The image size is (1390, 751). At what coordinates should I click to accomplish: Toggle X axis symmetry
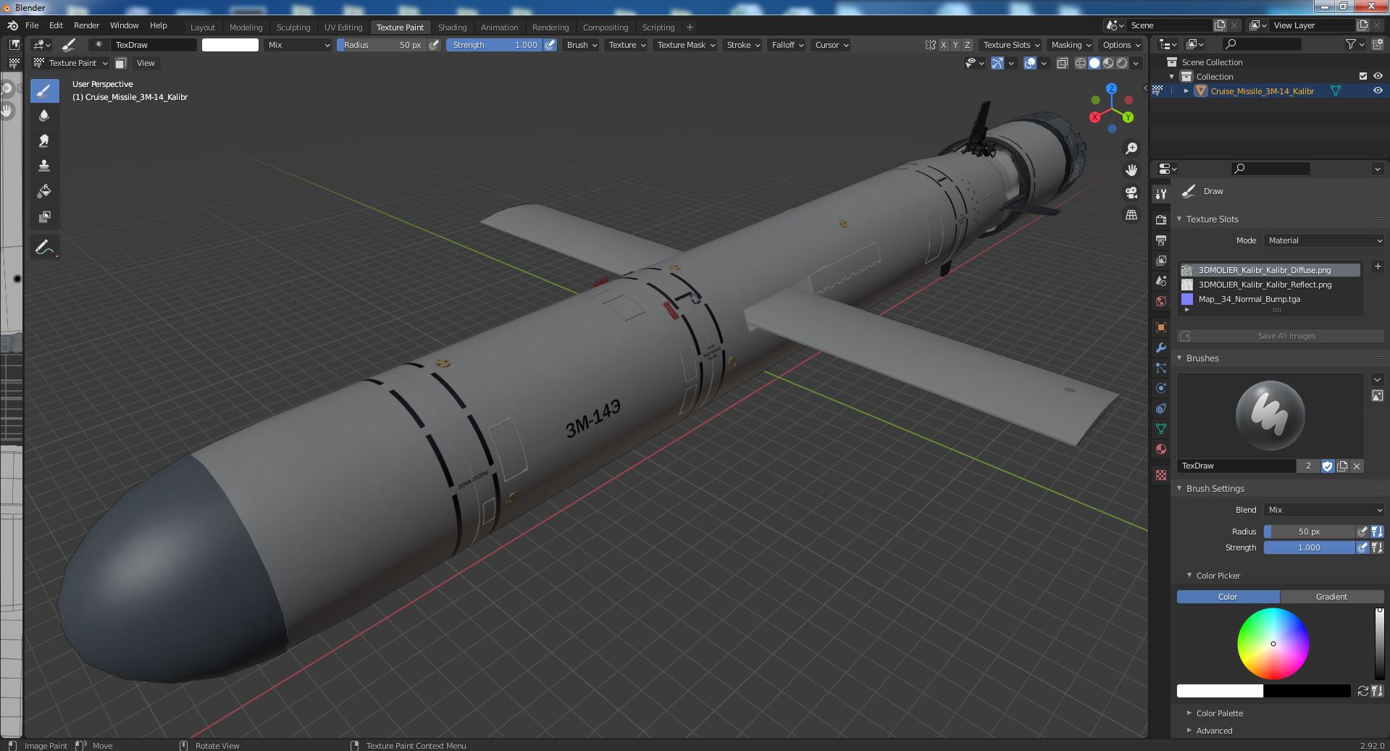click(x=943, y=45)
